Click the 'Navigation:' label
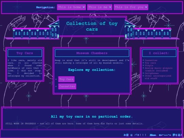This screenshot has height=138, width=184. [46, 7]
